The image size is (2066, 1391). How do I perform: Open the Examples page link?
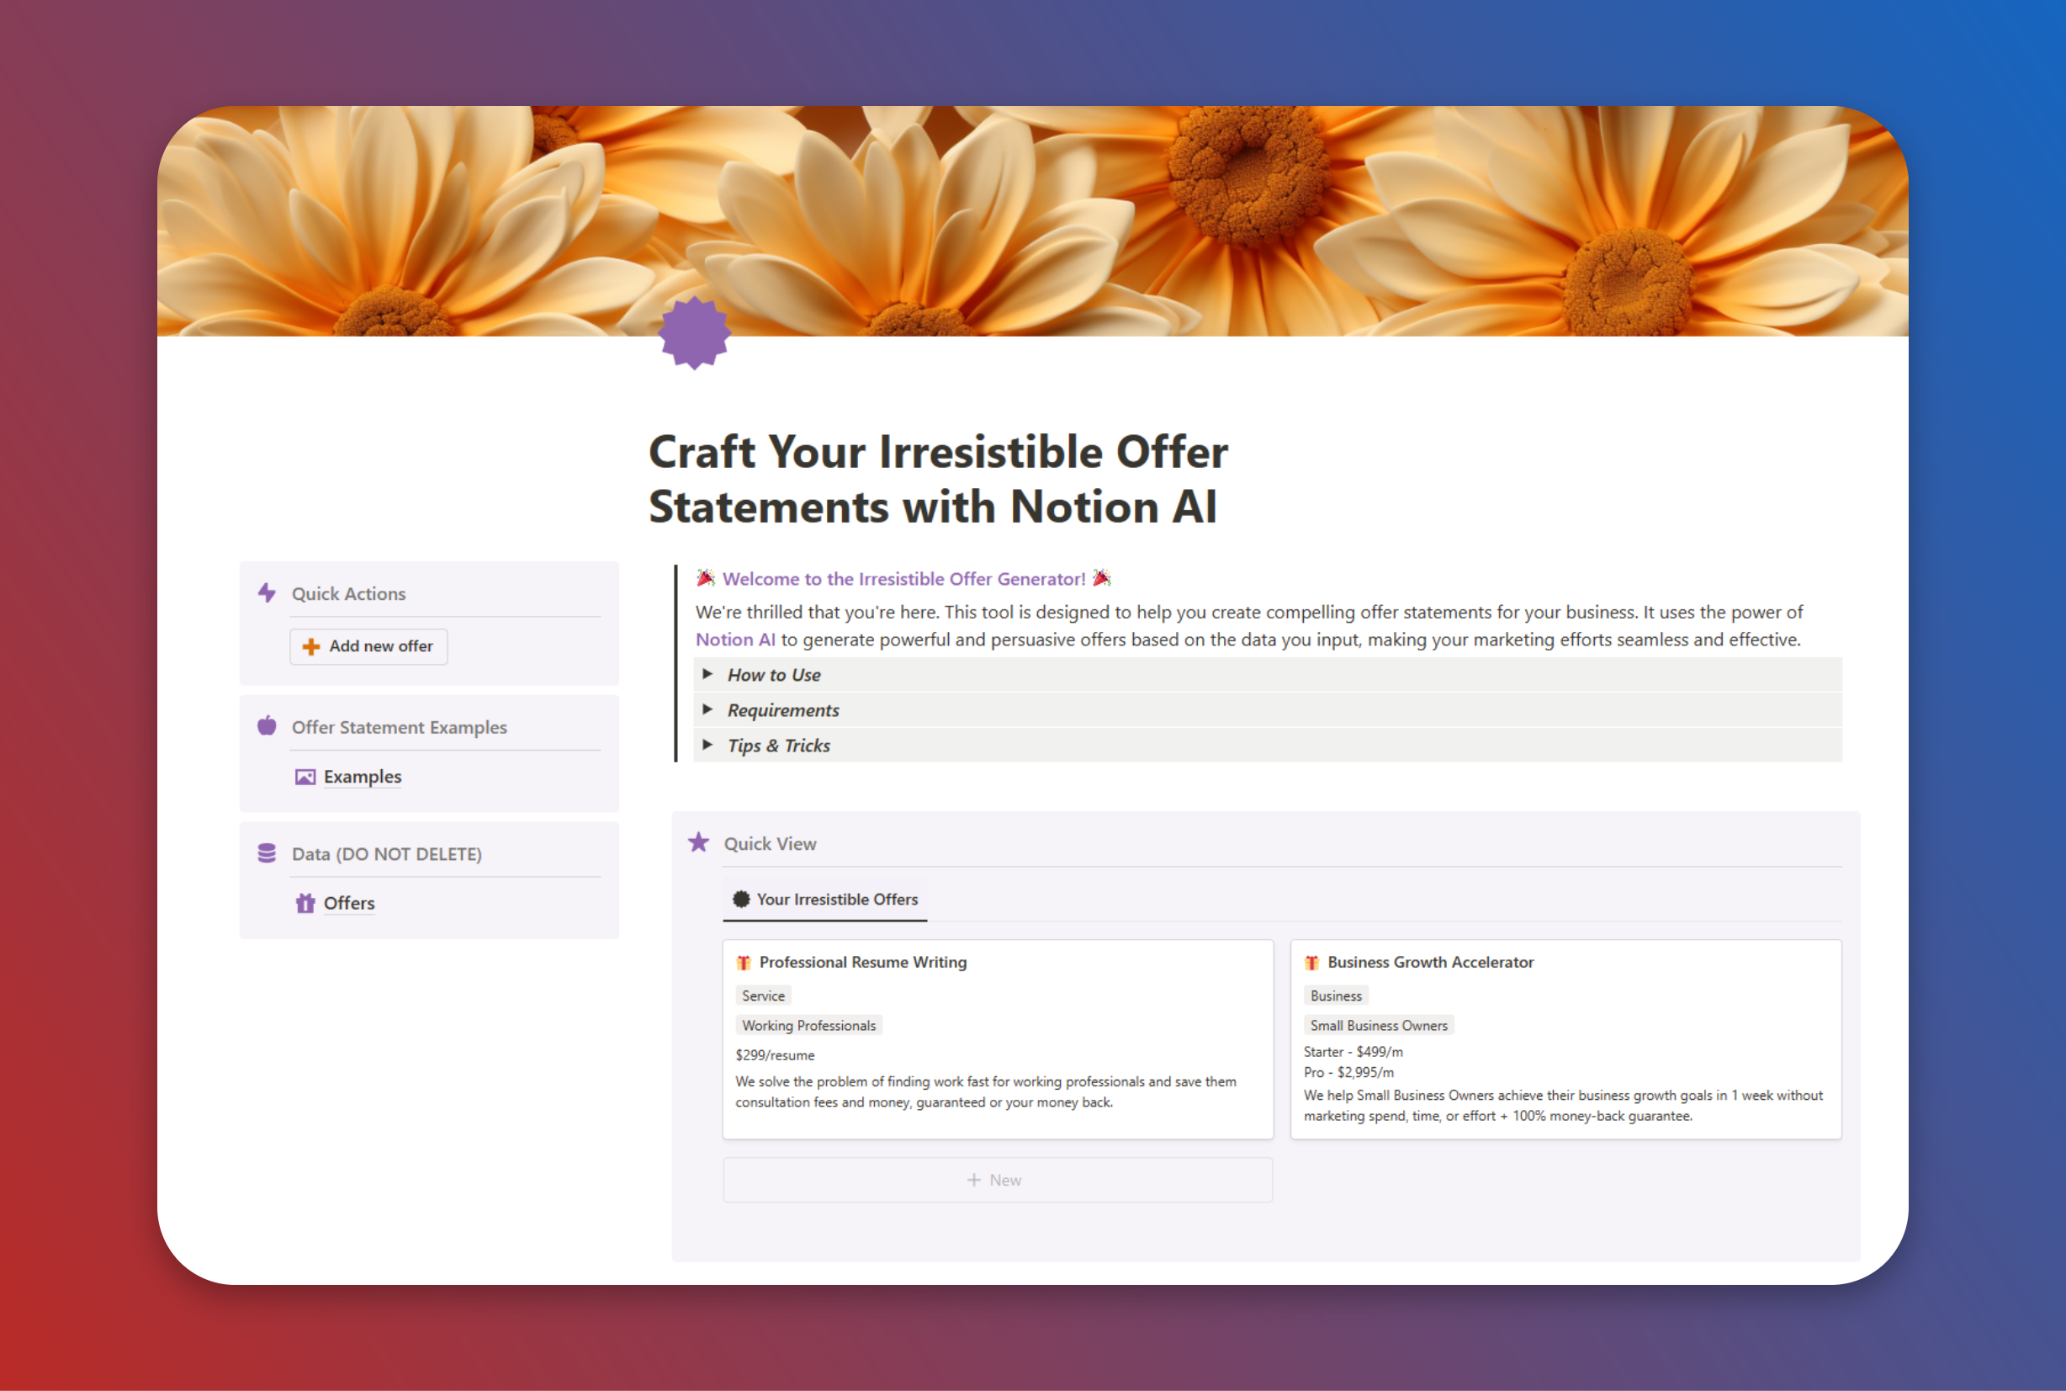point(362,777)
